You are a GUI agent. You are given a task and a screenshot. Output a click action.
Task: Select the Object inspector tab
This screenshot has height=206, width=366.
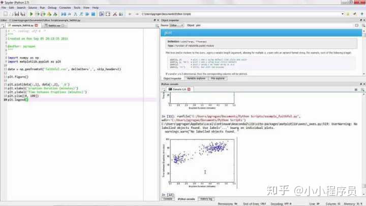click(172, 78)
